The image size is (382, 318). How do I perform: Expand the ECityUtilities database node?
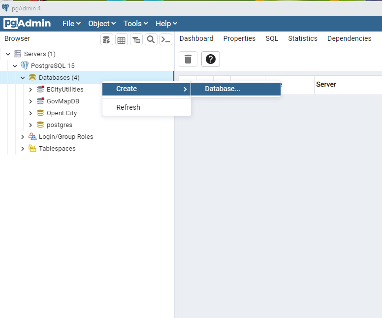(x=31, y=90)
